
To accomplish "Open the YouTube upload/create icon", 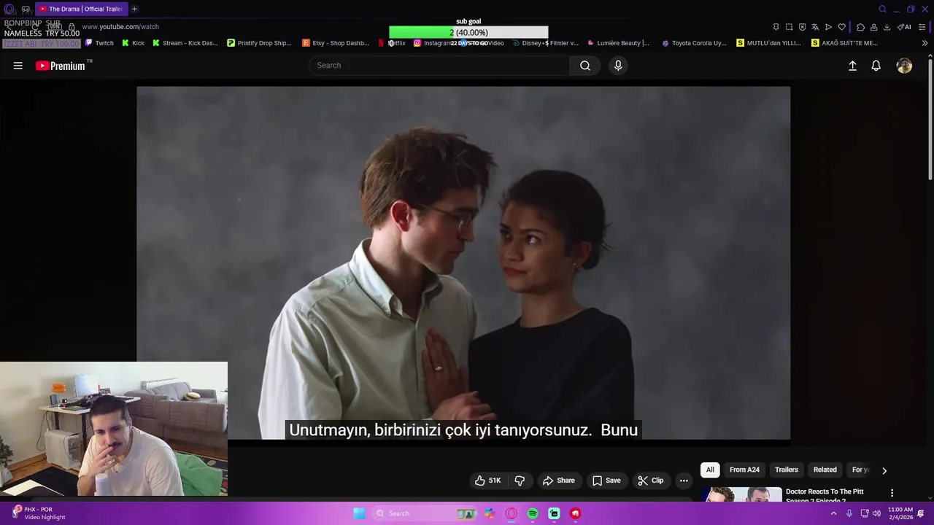I will [852, 66].
